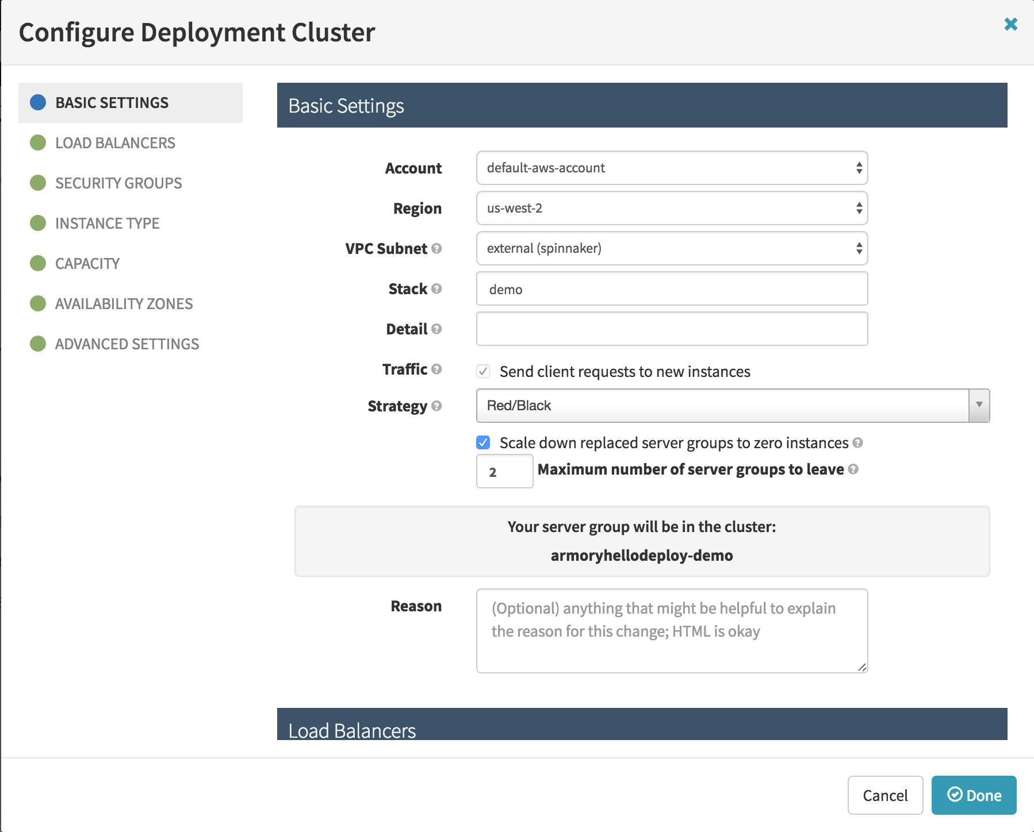Select Advanced Settings in the sidebar
Image resolution: width=1034 pixels, height=832 pixels.
tap(127, 344)
